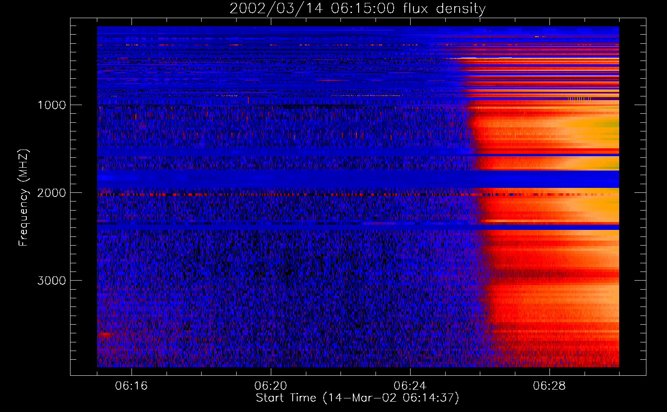Click the 06:16 time tick label
Viewport: 667px width, 412px height.
coord(132,386)
